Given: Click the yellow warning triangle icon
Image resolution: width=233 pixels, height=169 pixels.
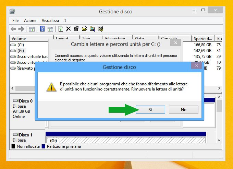Looking at the screenshot, I should [51, 87].
